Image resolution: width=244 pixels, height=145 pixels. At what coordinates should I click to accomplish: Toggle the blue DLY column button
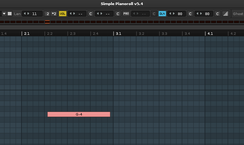point(162,14)
